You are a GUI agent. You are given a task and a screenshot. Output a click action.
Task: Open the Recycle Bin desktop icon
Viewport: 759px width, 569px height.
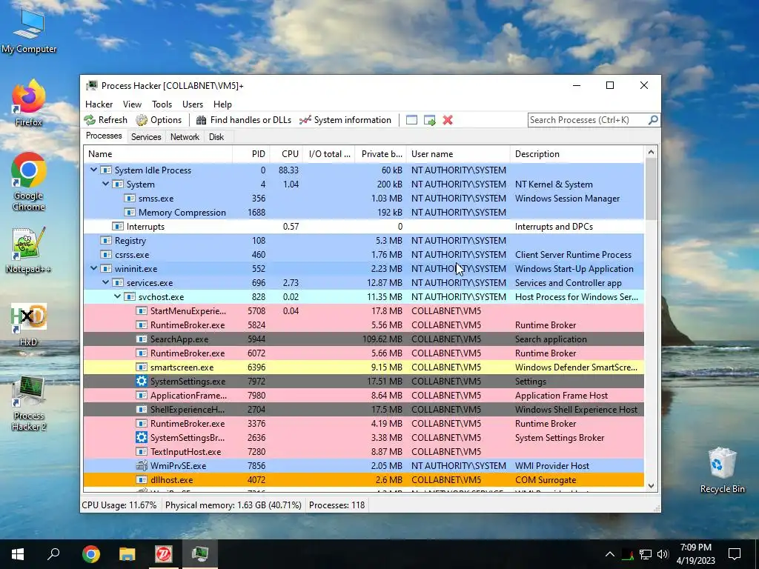click(x=722, y=470)
